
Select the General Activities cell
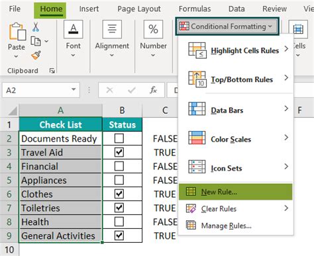tap(60, 235)
